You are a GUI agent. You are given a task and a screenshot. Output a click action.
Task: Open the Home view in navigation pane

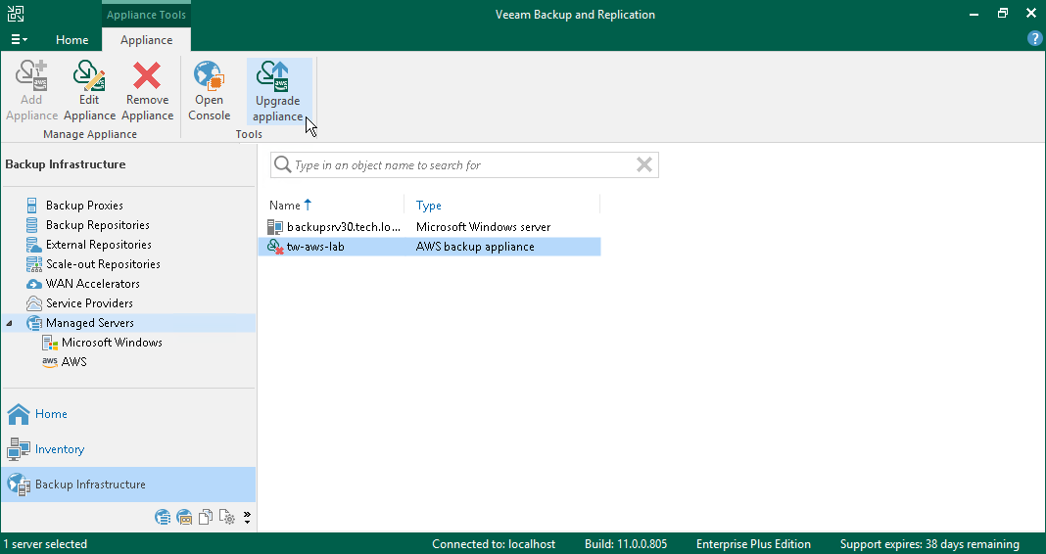(x=51, y=414)
